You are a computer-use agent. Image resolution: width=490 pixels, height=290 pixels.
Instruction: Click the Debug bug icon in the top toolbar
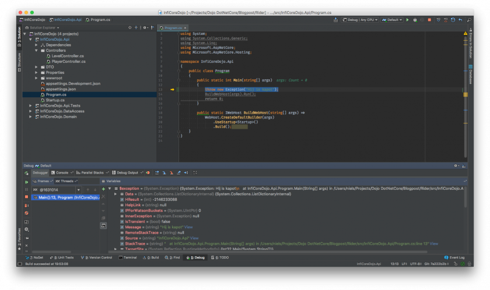click(x=415, y=20)
